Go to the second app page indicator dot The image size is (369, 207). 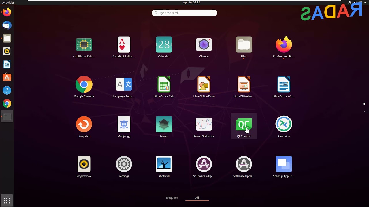(x=364, y=112)
